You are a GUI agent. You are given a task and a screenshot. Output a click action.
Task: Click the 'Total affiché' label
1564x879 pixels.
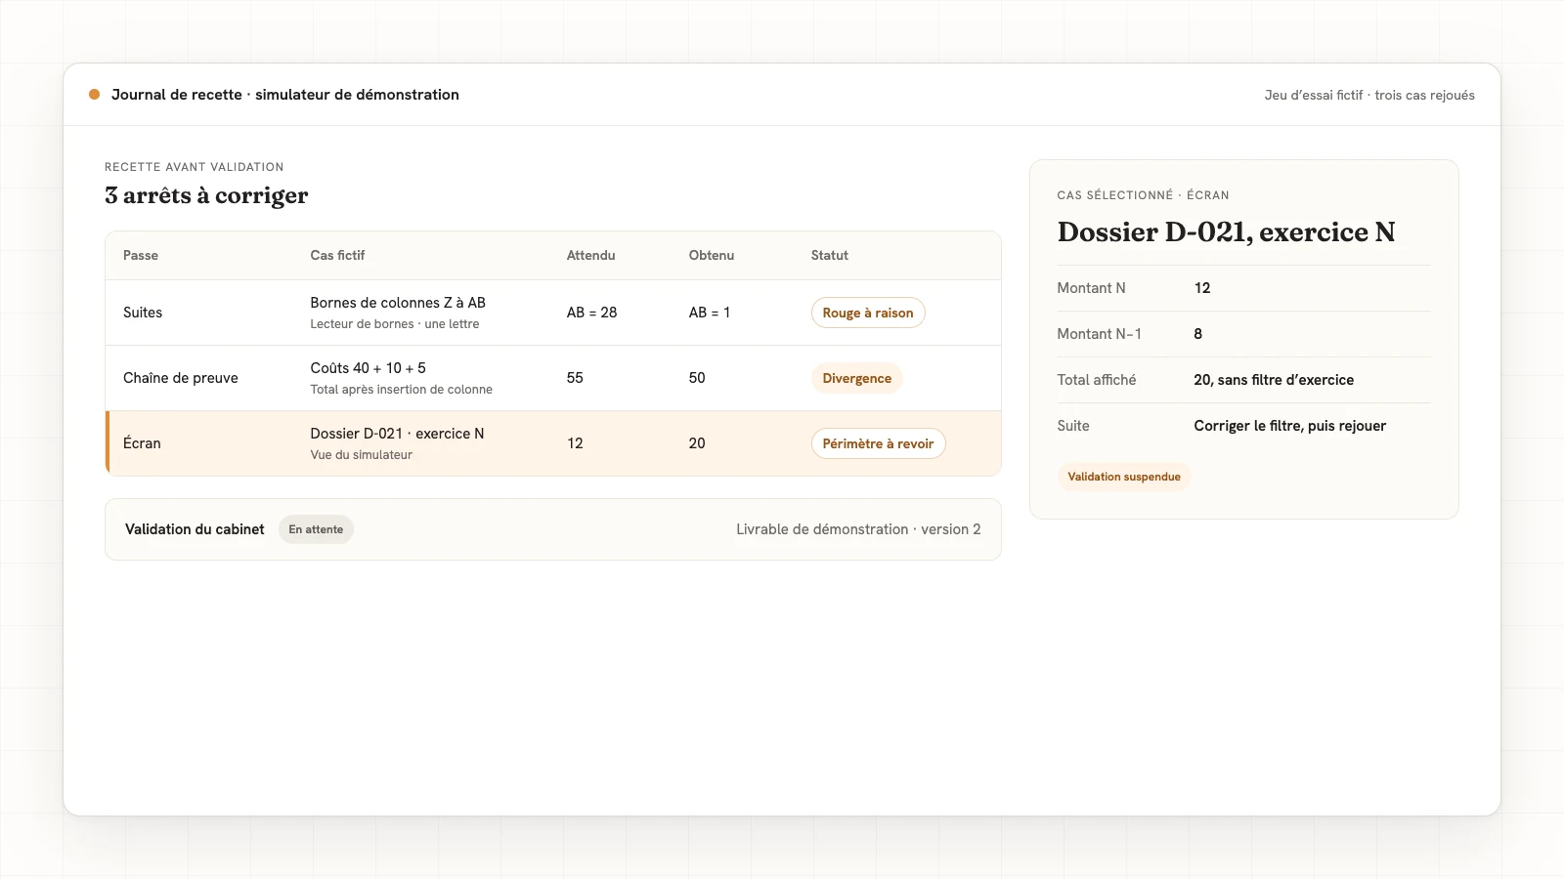tap(1096, 380)
